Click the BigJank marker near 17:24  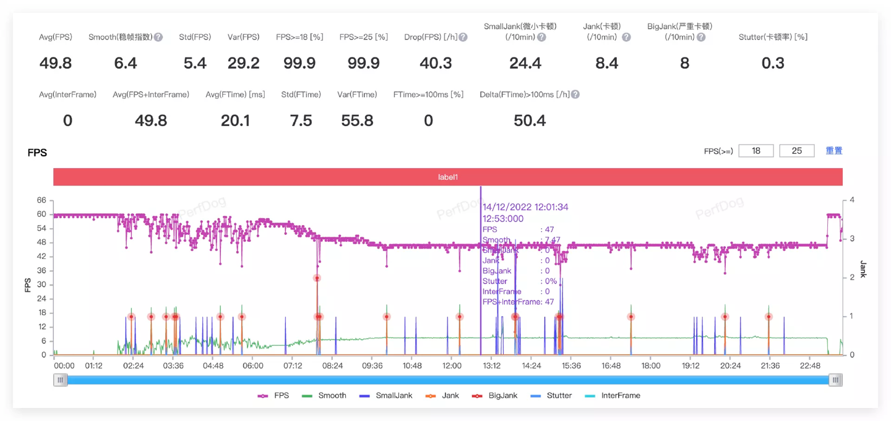[x=631, y=317]
